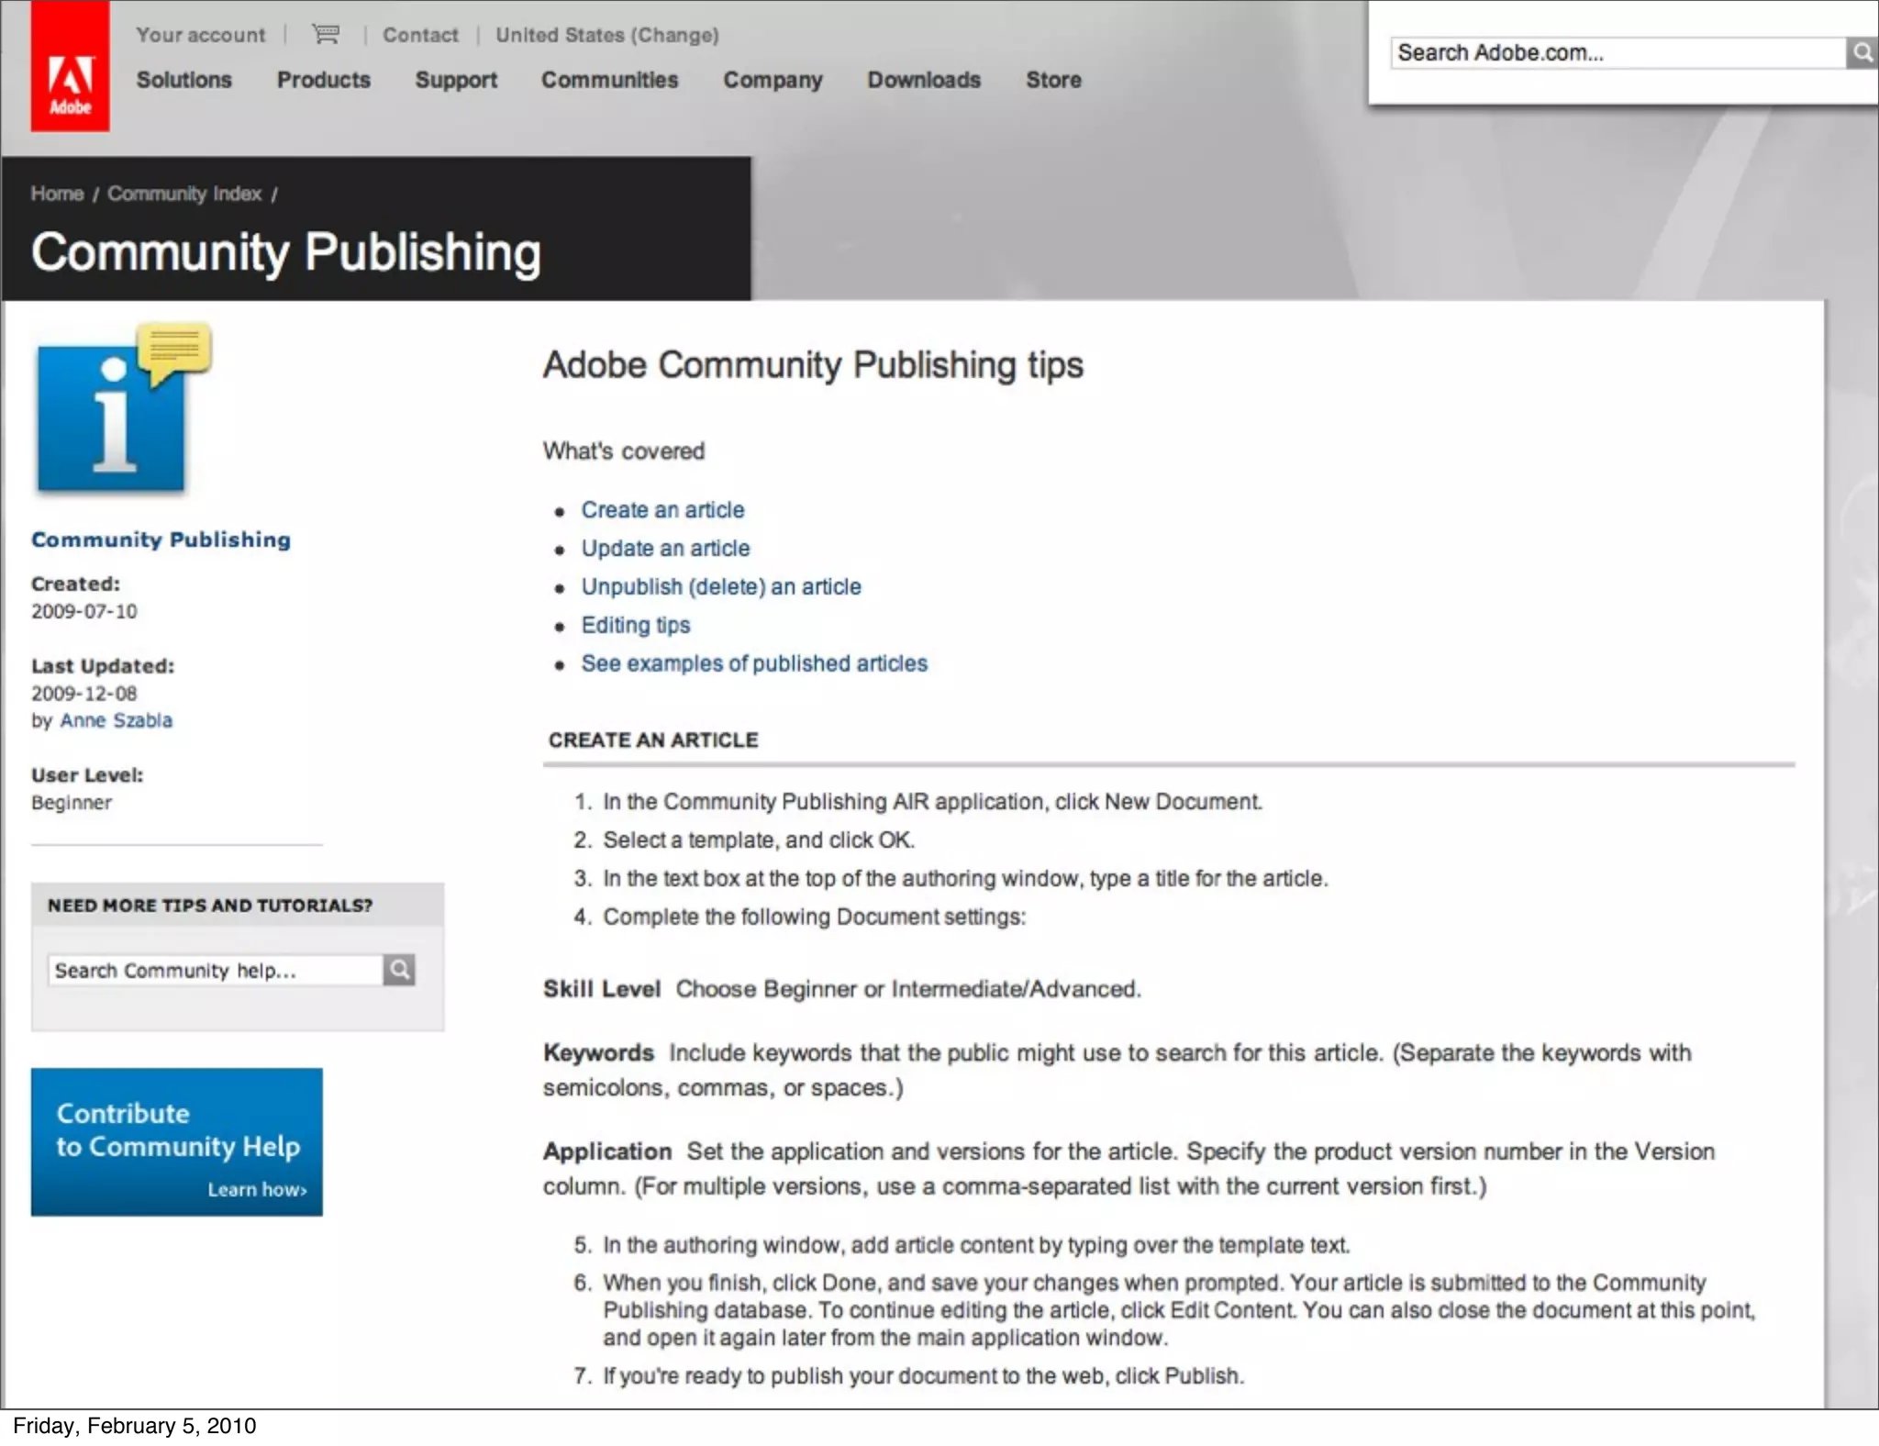1879x1446 pixels.
Task: Focus the Search Community help field
Action: [216, 971]
